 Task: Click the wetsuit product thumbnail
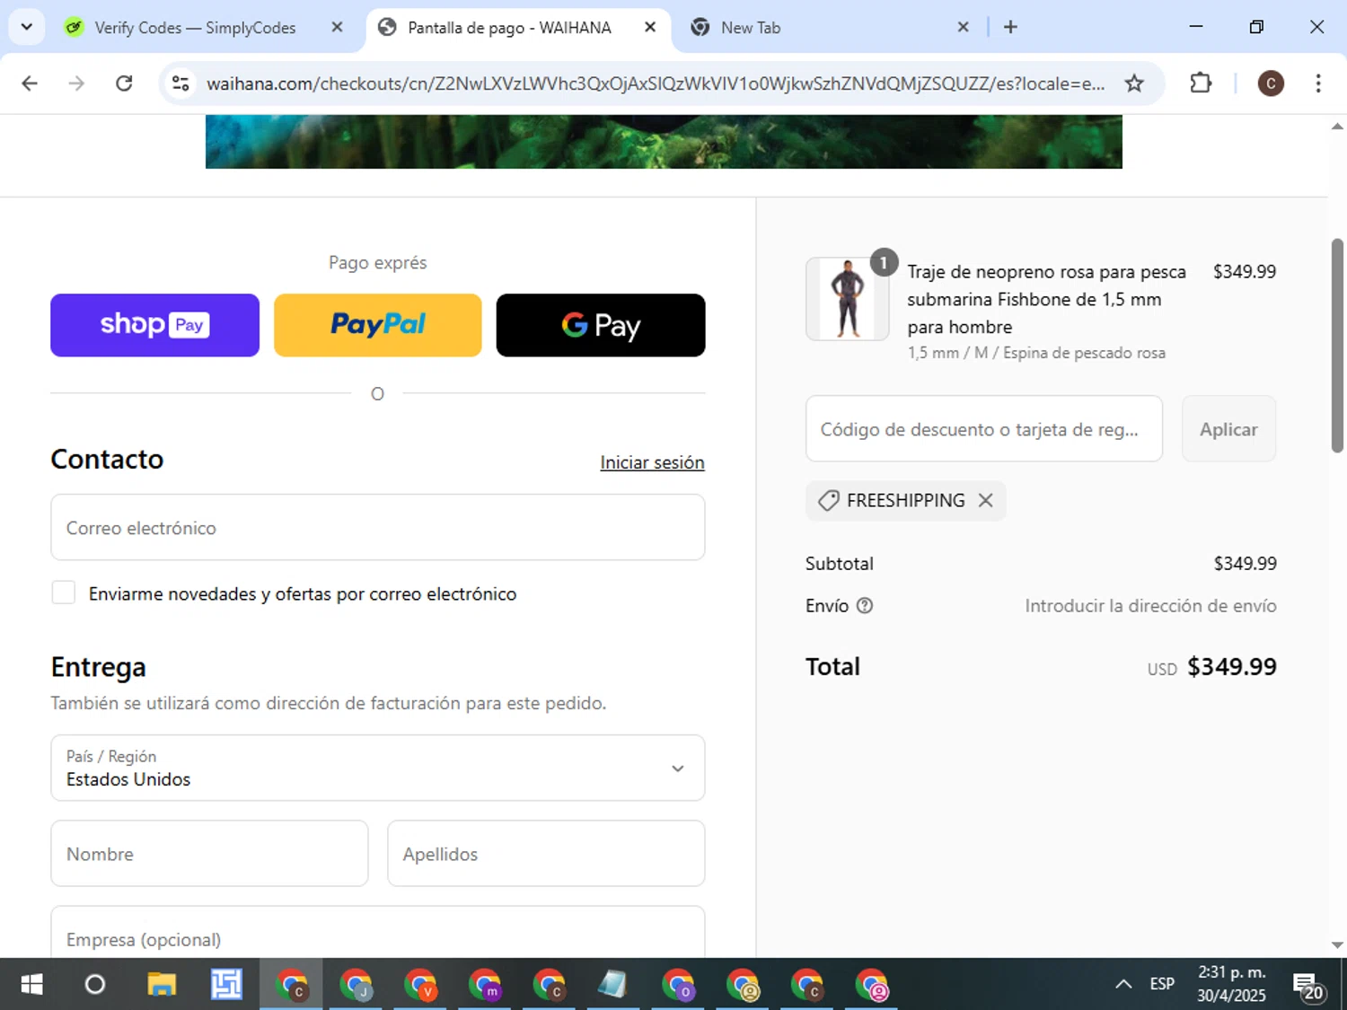(848, 299)
